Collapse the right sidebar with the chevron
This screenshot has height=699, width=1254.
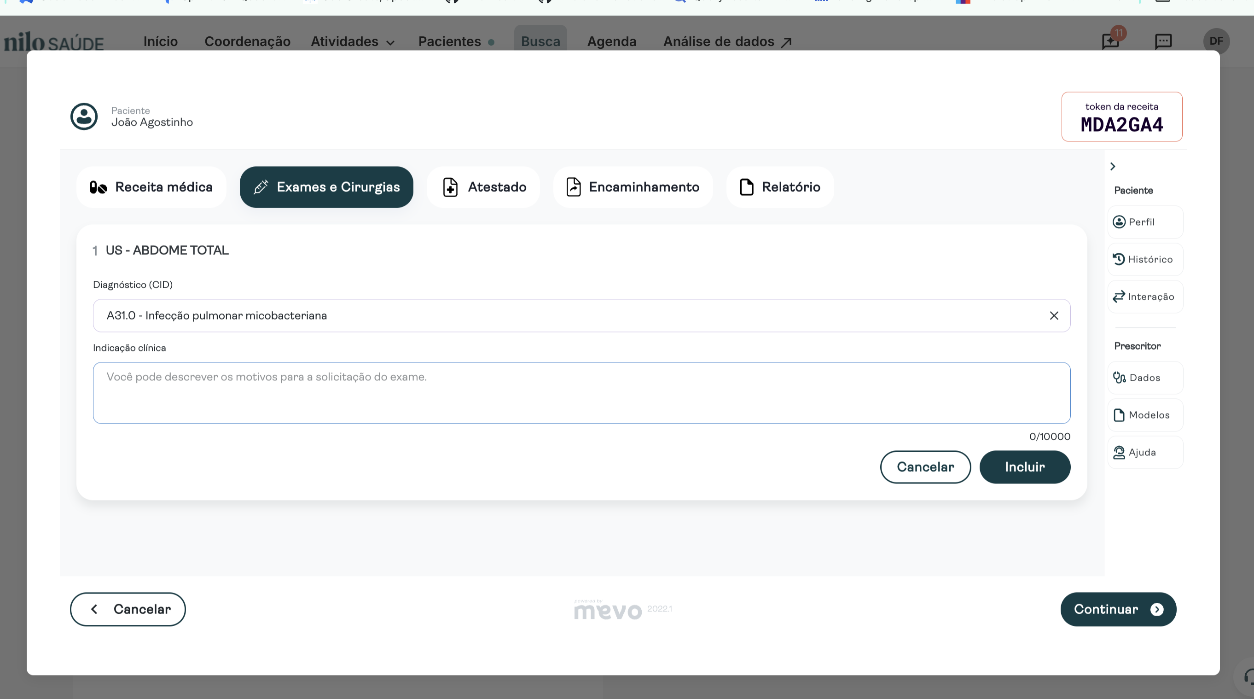coord(1113,166)
